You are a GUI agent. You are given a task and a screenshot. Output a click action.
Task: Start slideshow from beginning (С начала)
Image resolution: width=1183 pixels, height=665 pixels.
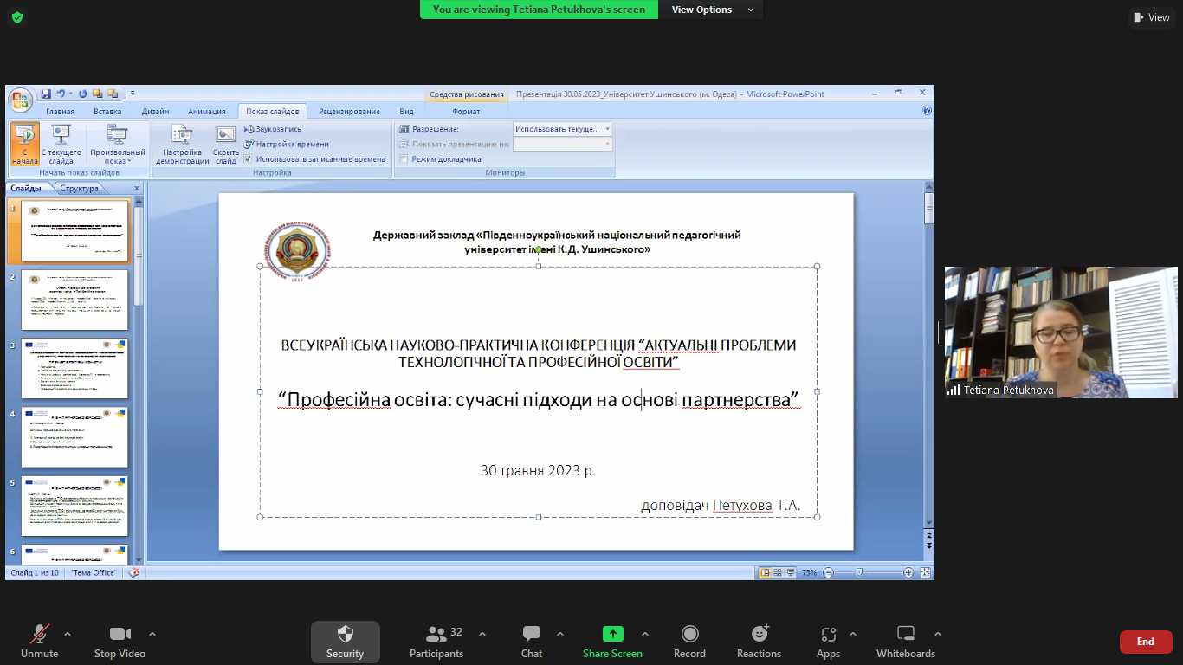pyautogui.click(x=25, y=144)
